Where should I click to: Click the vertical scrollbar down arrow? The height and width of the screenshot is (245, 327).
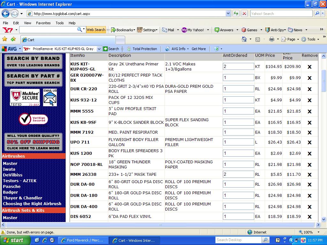(323, 219)
